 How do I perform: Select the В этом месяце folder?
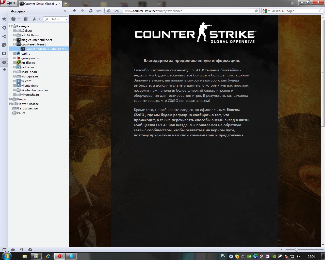click(25, 108)
